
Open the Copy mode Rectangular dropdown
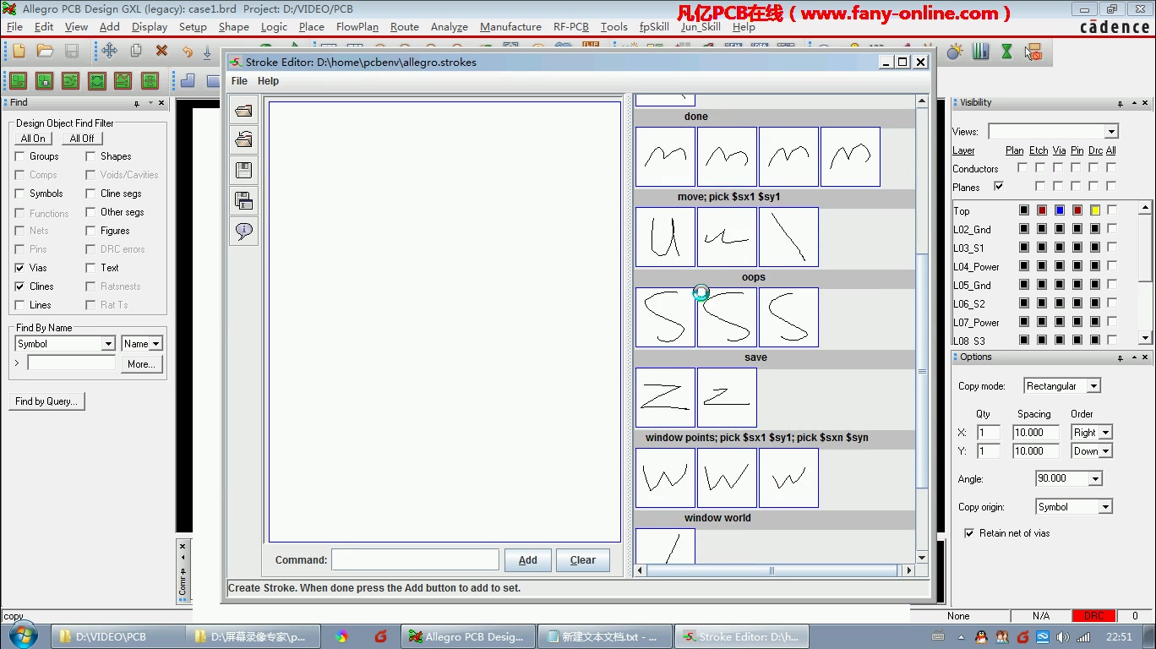click(1093, 386)
